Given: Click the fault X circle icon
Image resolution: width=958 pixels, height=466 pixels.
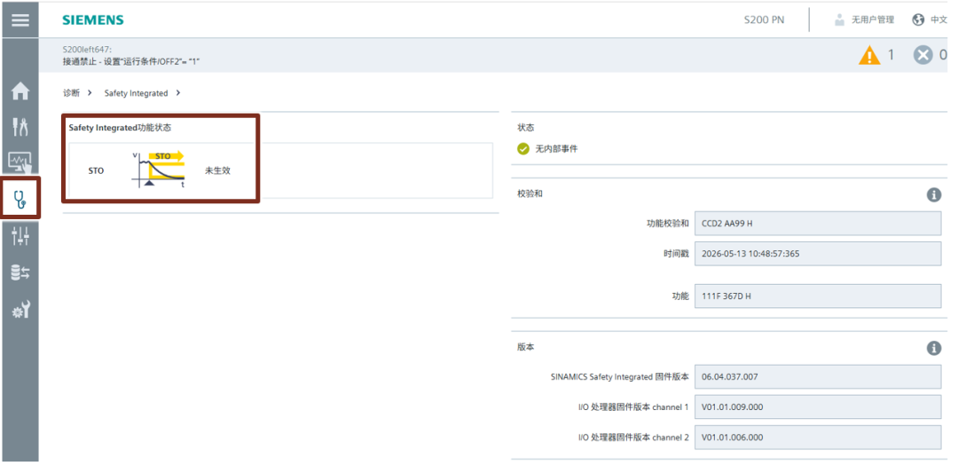Looking at the screenshot, I should [923, 55].
